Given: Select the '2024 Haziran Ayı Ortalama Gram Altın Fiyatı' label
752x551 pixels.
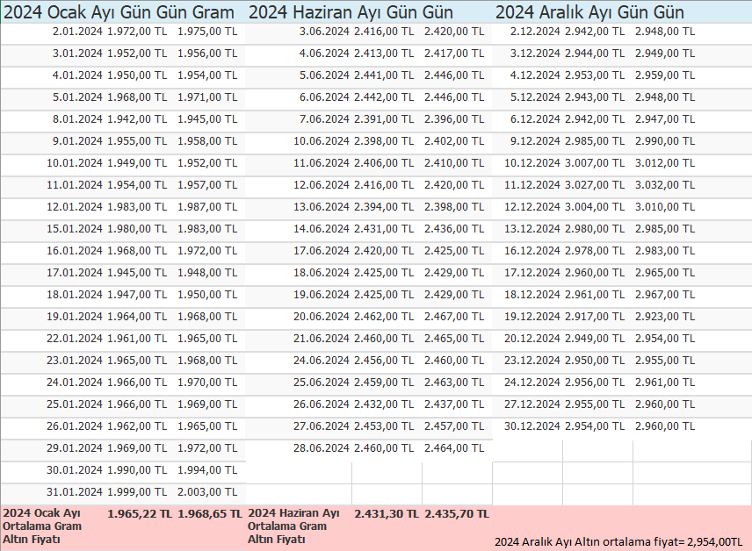Looking at the screenshot, I should pyautogui.click(x=293, y=526).
